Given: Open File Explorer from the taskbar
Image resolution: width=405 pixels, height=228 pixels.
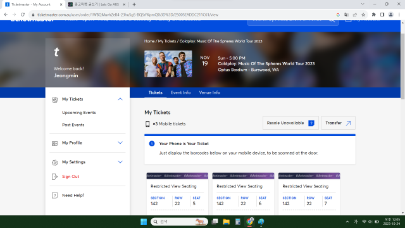Looking at the screenshot, I should [227, 222].
